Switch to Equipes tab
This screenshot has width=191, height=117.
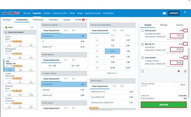(67, 20)
